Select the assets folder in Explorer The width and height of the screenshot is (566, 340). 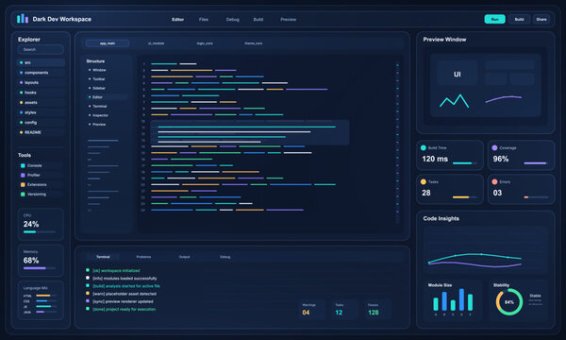point(41,103)
